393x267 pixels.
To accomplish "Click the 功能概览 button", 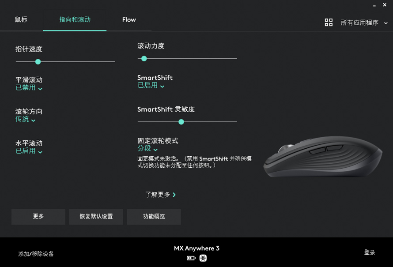I will pyautogui.click(x=154, y=216).
